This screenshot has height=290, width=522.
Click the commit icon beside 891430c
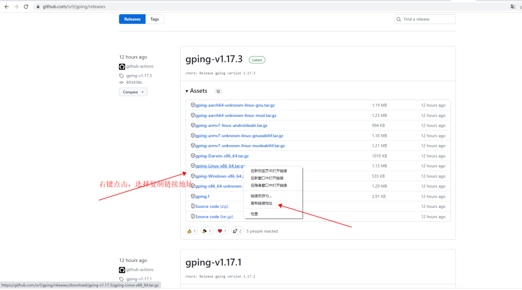(121, 82)
